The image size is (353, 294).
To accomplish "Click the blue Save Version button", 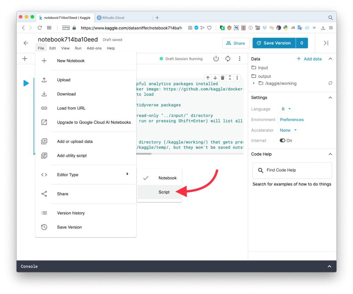I will click(274, 43).
